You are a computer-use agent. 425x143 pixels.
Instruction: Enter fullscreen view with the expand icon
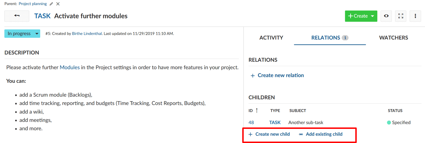(x=401, y=16)
